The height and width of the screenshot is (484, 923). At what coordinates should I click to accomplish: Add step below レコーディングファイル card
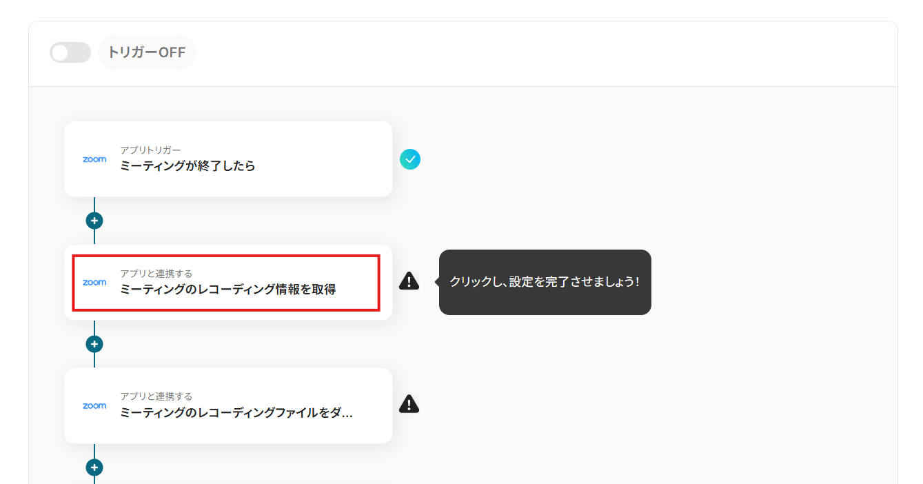[x=94, y=467]
